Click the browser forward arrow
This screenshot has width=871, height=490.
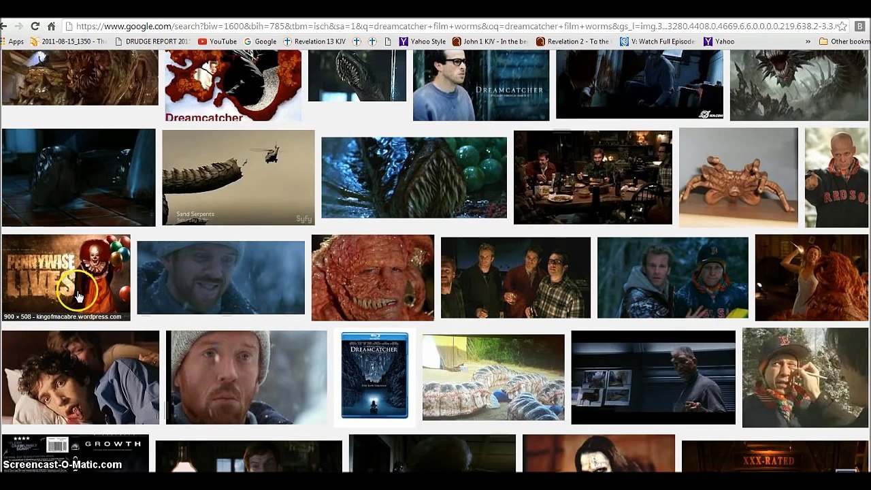pos(19,27)
